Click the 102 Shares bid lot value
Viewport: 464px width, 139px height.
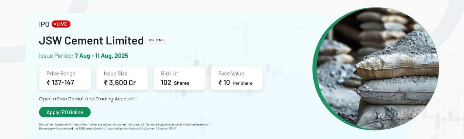(175, 83)
